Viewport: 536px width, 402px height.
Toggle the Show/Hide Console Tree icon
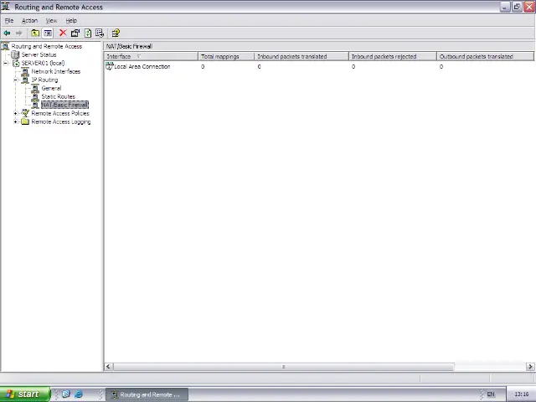click(x=48, y=33)
